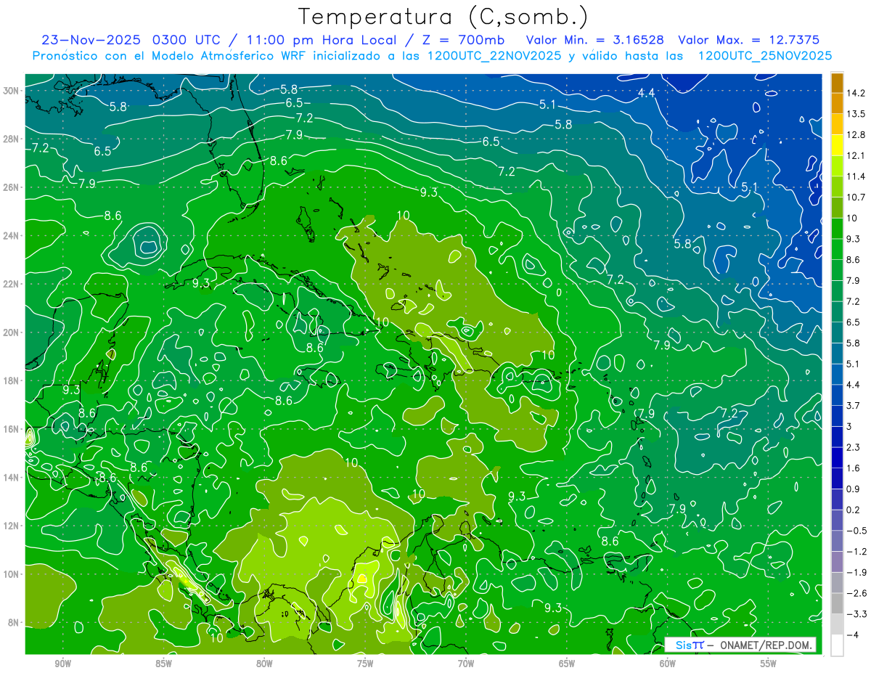Click latitude axis label '20N'
Viewport: 871px width, 673px height.
(x=12, y=333)
